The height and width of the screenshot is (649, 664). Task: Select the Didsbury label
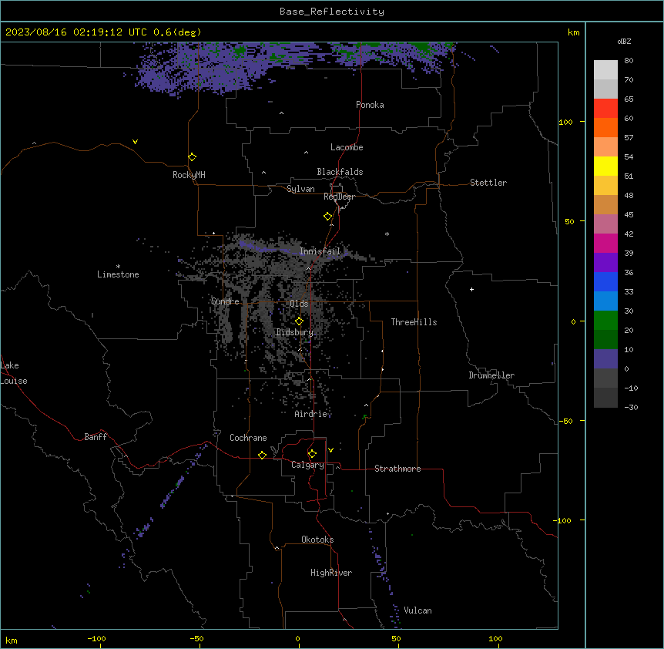click(295, 332)
